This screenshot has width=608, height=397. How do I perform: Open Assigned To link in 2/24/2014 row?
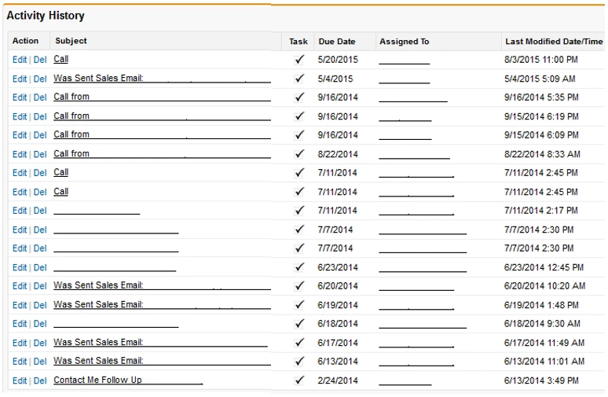coord(405,381)
